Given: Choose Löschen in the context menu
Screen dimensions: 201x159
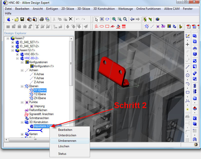Looking at the screenshot, I should 69,146.
